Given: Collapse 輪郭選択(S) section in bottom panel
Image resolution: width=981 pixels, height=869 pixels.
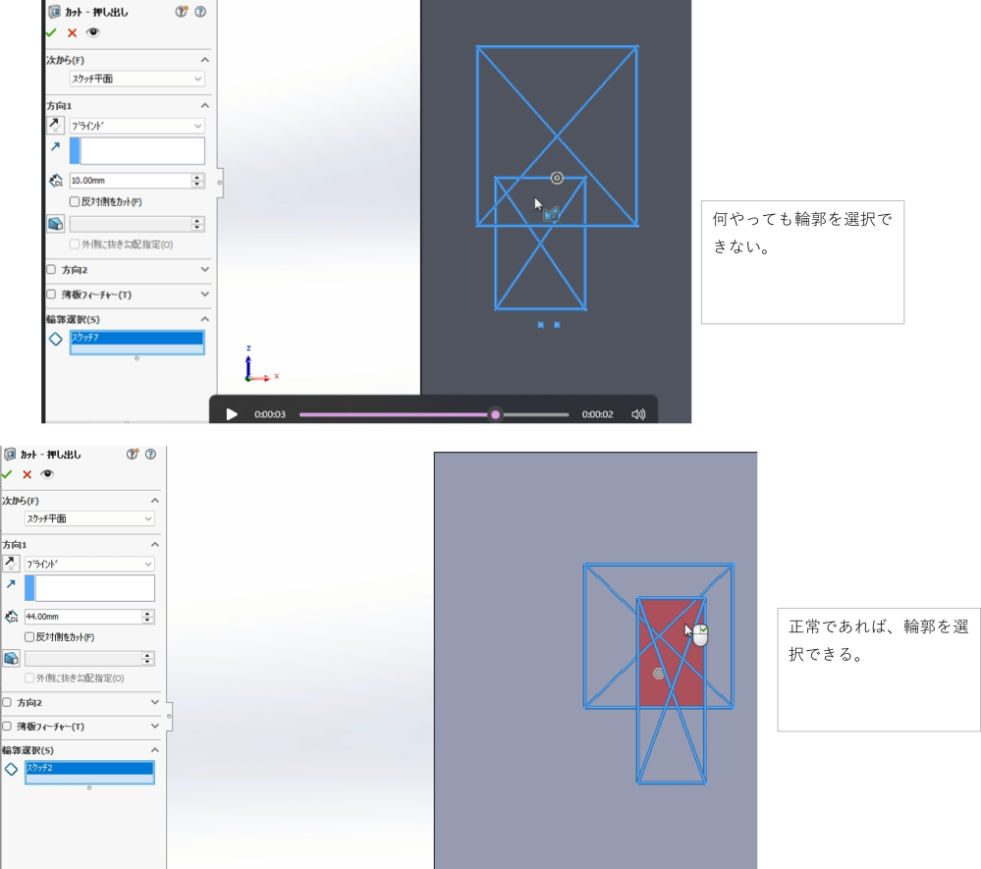Looking at the screenshot, I should (x=155, y=750).
